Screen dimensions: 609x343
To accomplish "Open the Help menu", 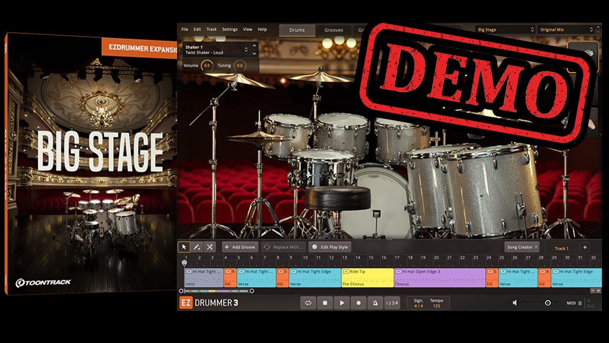I will pyautogui.click(x=262, y=30).
